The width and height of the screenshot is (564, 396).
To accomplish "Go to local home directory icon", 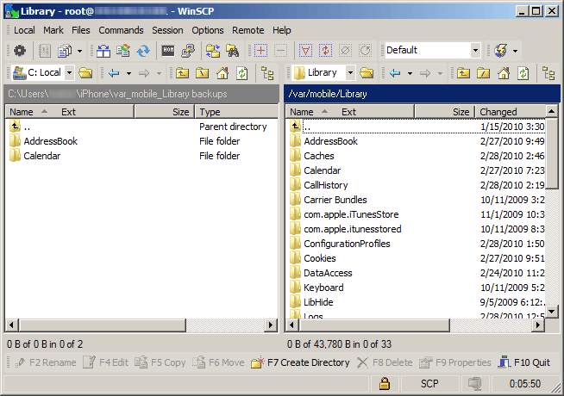I will coord(222,73).
